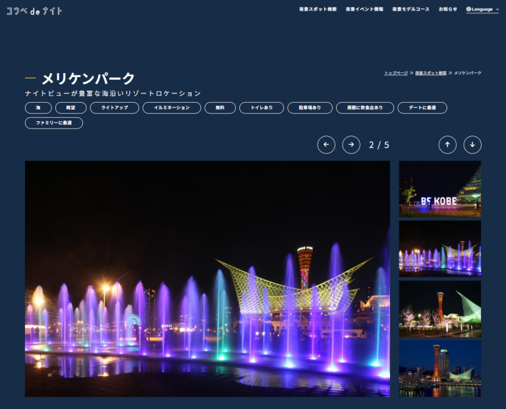Click the previous image left arrow button
The width and height of the screenshot is (506, 409).
[326, 145]
